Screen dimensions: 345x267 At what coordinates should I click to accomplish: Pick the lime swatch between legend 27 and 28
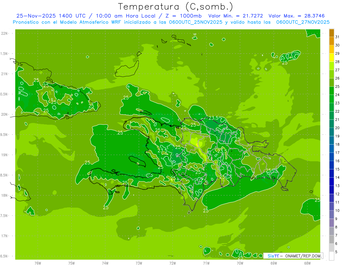pyautogui.click(x=331, y=66)
